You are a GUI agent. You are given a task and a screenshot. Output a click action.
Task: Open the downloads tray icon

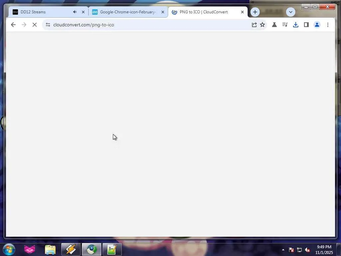pyautogui.click(x=296, y=25)
